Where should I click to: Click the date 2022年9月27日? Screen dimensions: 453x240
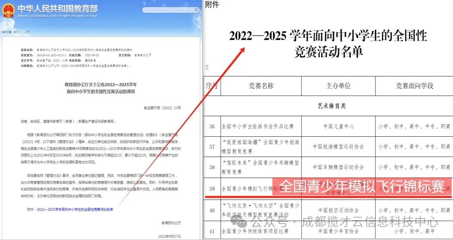click(x=169, y=237)
